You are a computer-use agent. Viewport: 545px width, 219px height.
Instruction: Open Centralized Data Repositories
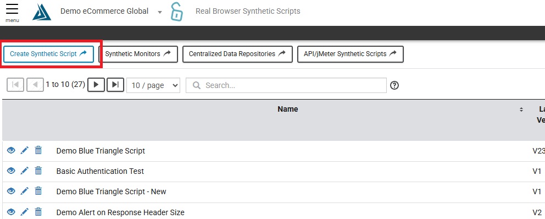coord(237,54)
